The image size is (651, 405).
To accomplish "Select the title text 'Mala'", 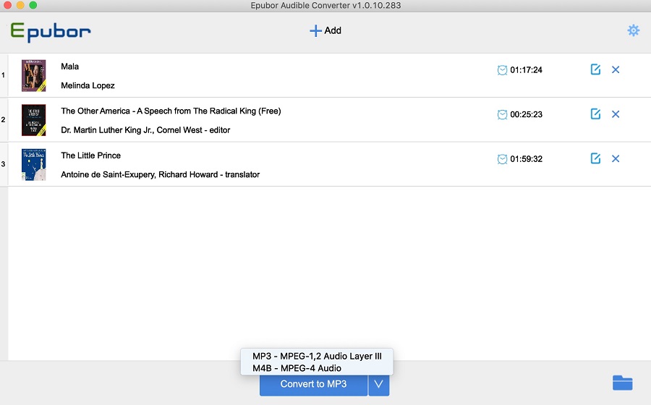I will [x=69, y=67].
